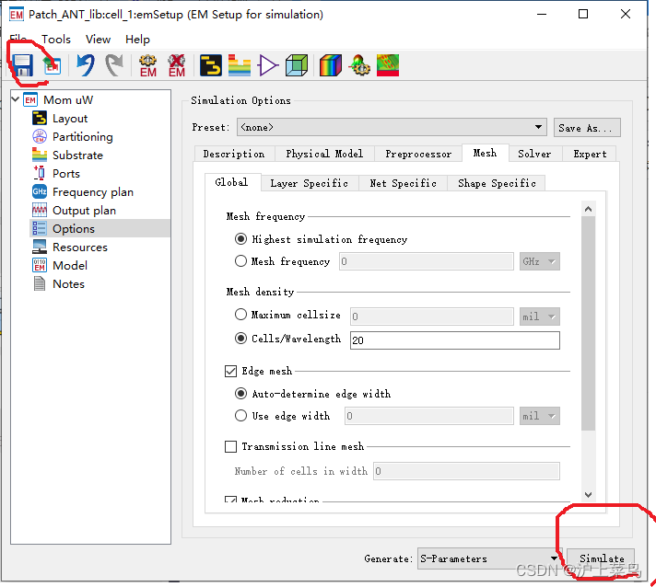This screenshot has width=656, height=587.
Task: Switch to the Mesh tab
Action: 486,153
